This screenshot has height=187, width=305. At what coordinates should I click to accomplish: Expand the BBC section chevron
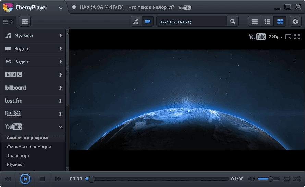(x=61, y=75)
